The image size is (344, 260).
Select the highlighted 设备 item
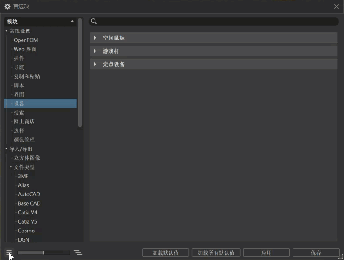40,103
